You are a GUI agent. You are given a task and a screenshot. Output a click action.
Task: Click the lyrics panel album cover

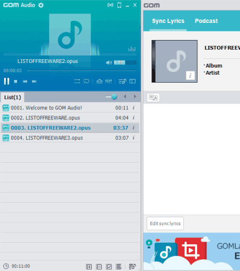(174, 61)
